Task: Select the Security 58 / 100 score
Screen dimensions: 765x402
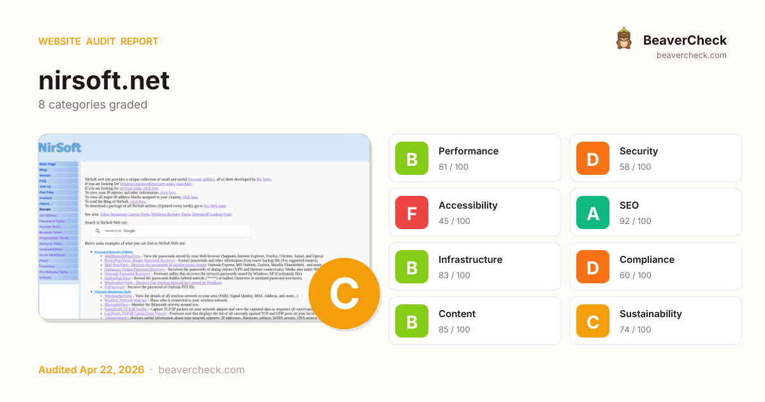Action: pos(636,167)
